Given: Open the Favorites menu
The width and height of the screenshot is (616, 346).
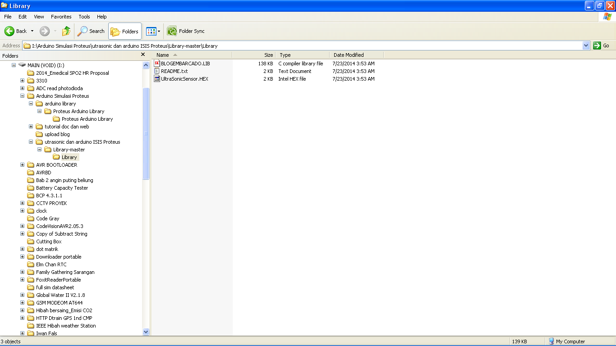Looking at the screenshot, I should [x=61, y=17].
